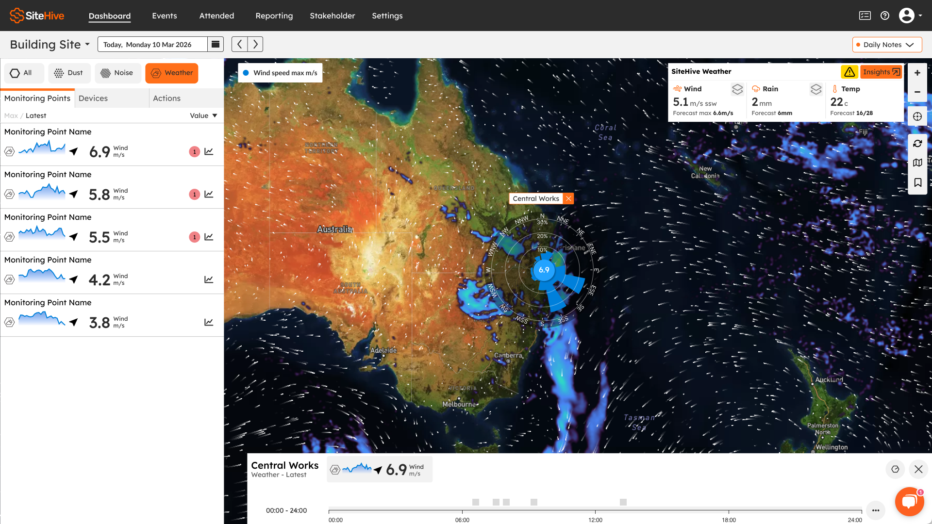This screenshot has width=932, height=524.
Task: Click timeline event marker near 06:00
Action: click(476, 502)
